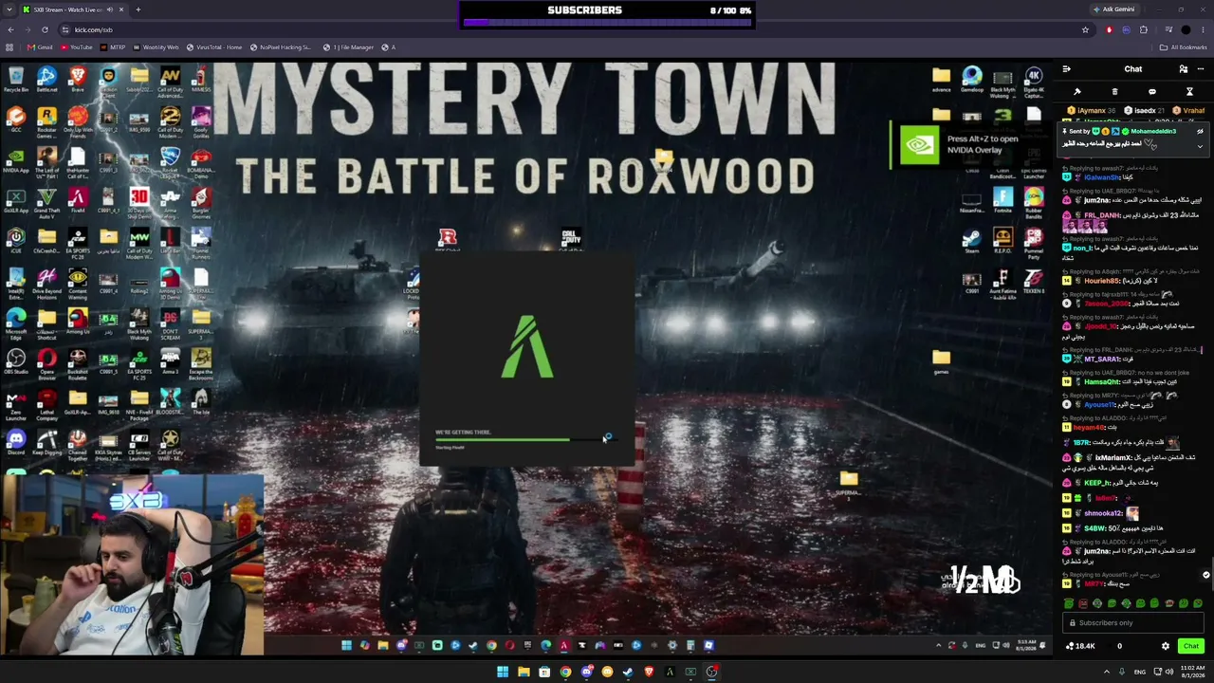This screenshot has width=1214, height=683.
Task: Open the Chrome apps grid in bookmarks bar
Action: click(x=9, y=47)
